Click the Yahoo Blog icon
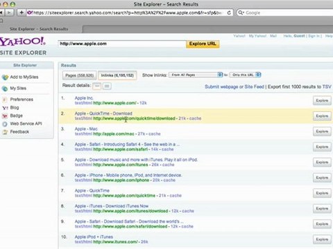The height and width of the screenshot is (249, 333). click(x=5, y=108)
